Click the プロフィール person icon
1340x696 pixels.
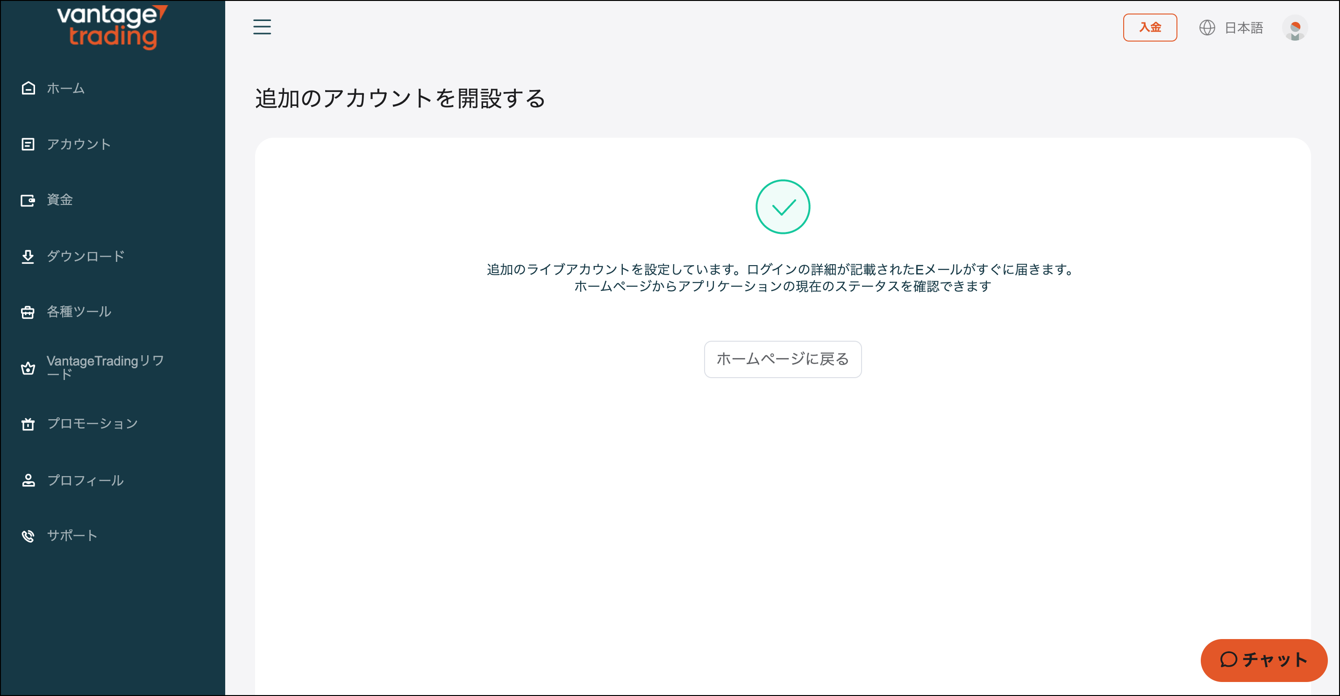tap(28, 480)
